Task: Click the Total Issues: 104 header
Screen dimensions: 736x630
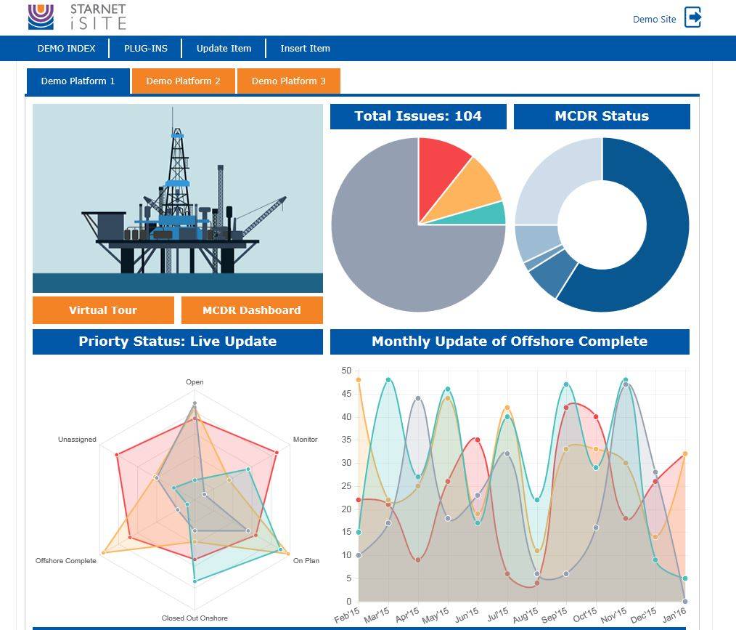Action: pos(417,116)
